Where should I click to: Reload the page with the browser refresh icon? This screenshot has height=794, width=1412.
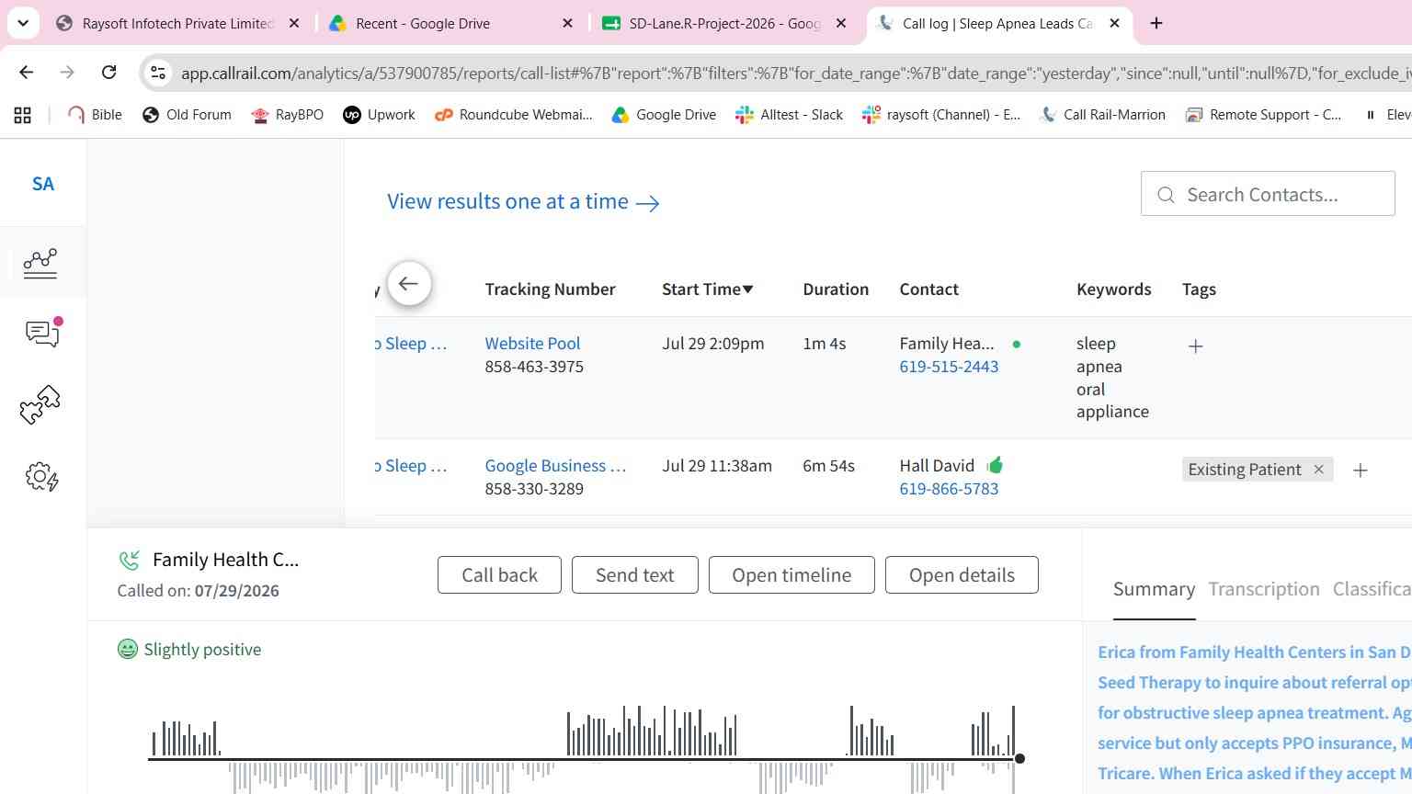(108, 72)
